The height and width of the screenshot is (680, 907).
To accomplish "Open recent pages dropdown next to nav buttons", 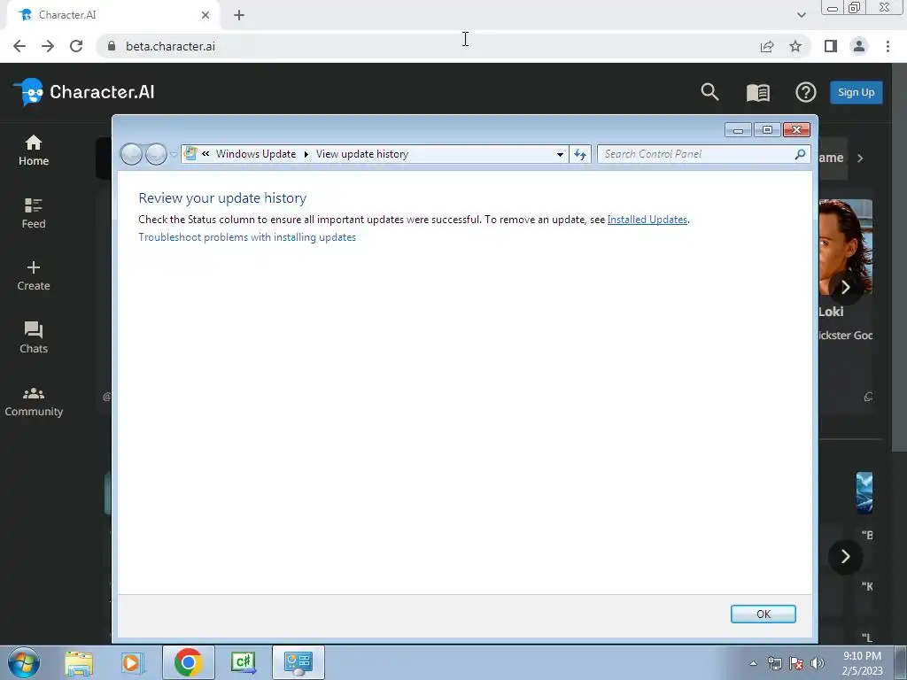I will pos(174,155).
